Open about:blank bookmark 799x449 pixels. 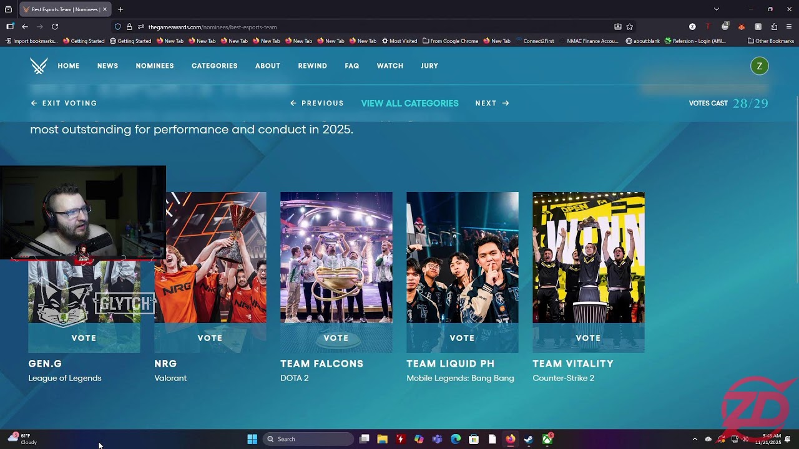click(642, 41)
